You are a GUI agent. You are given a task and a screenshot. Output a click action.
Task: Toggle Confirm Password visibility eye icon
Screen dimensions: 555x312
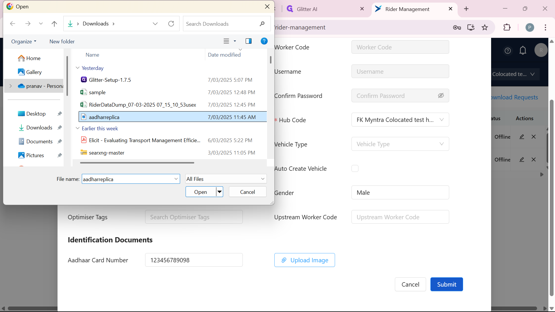tap(441, 96)
